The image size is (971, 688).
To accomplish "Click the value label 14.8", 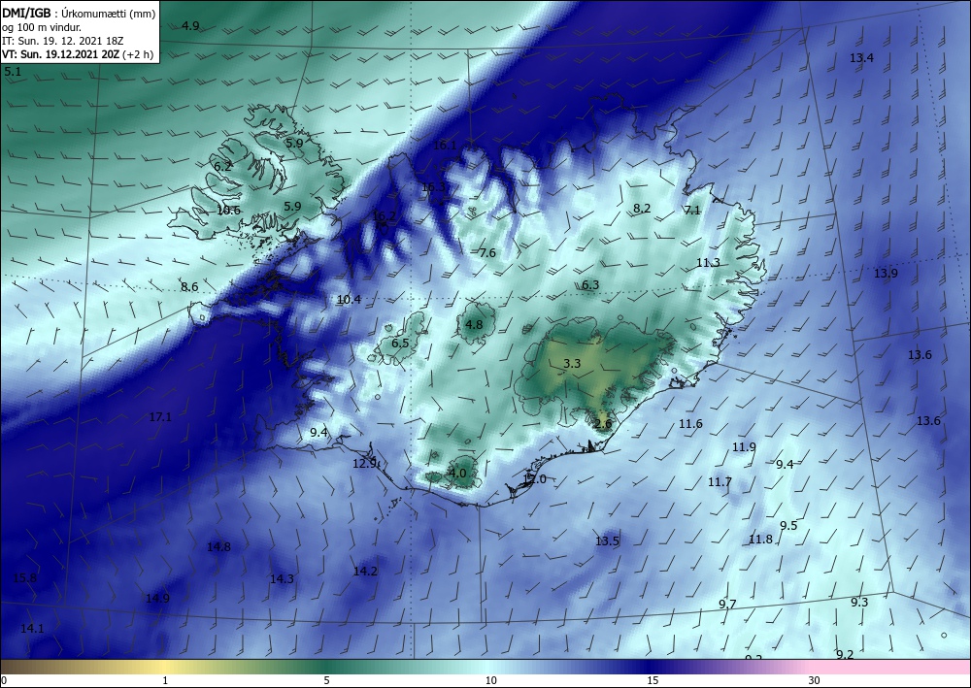I will pos(218,547).
